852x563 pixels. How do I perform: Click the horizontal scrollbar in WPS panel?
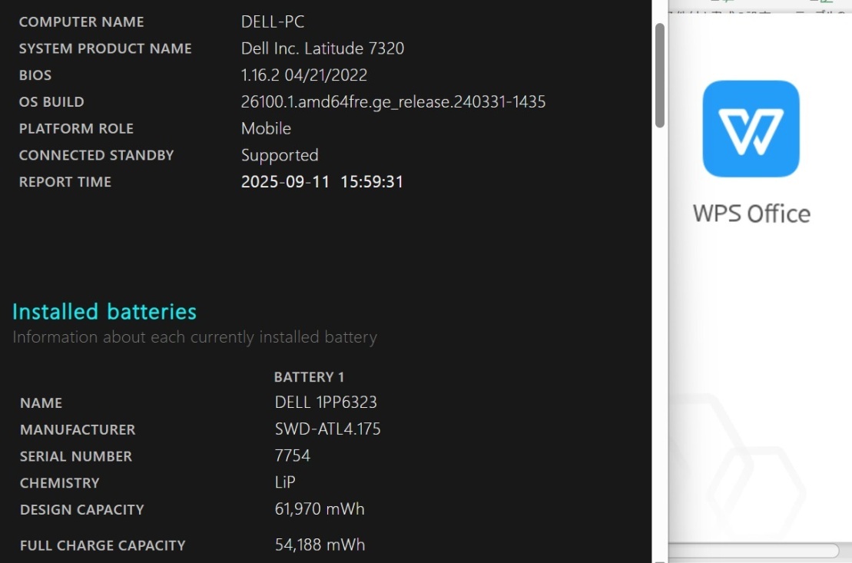point(753,550)
